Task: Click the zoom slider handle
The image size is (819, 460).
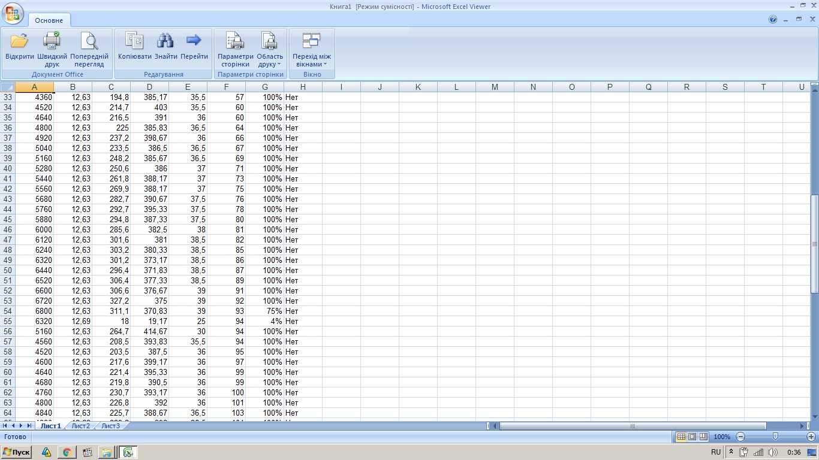Action: point(776,437)
